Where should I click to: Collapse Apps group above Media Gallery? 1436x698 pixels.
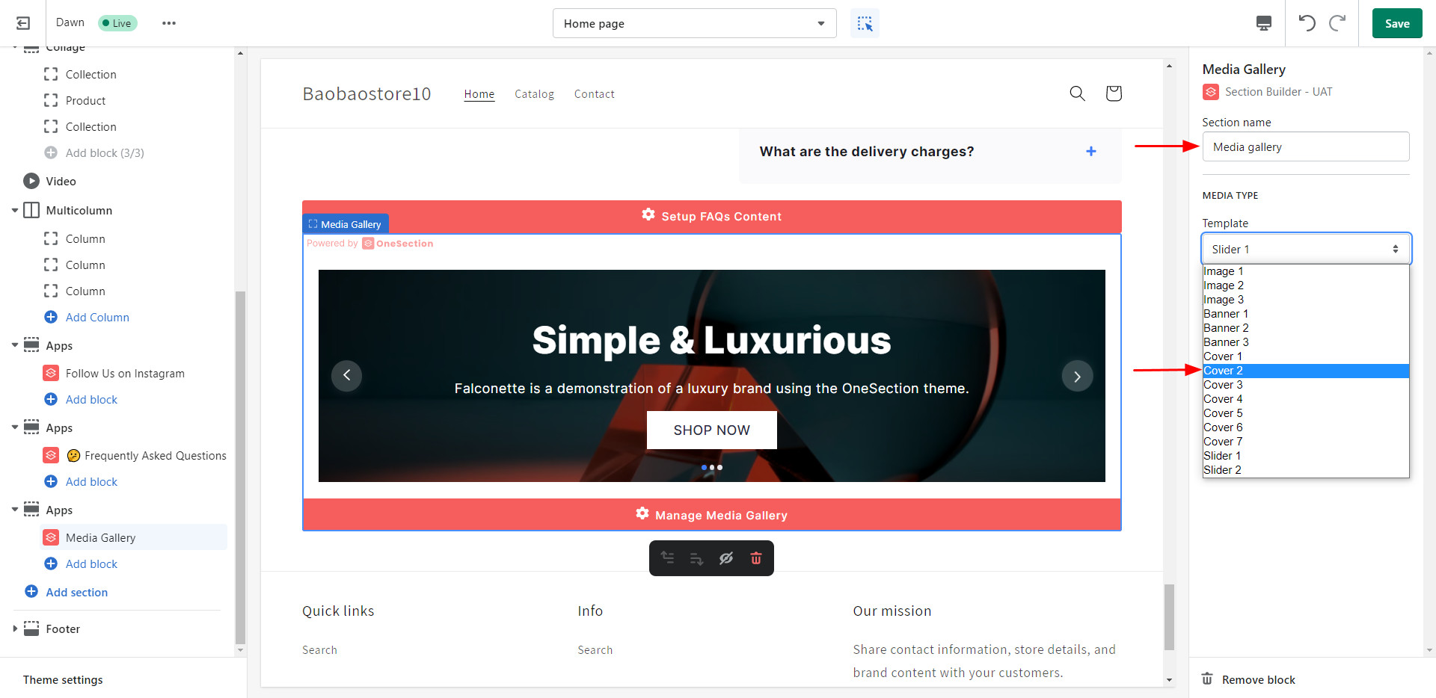14,510
